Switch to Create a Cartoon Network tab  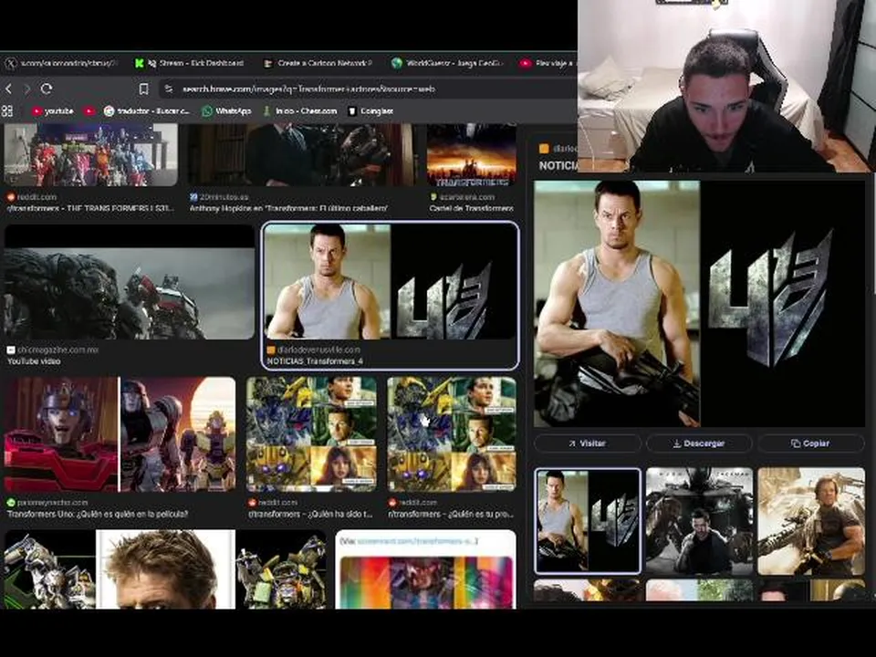(x=318, y=63)
